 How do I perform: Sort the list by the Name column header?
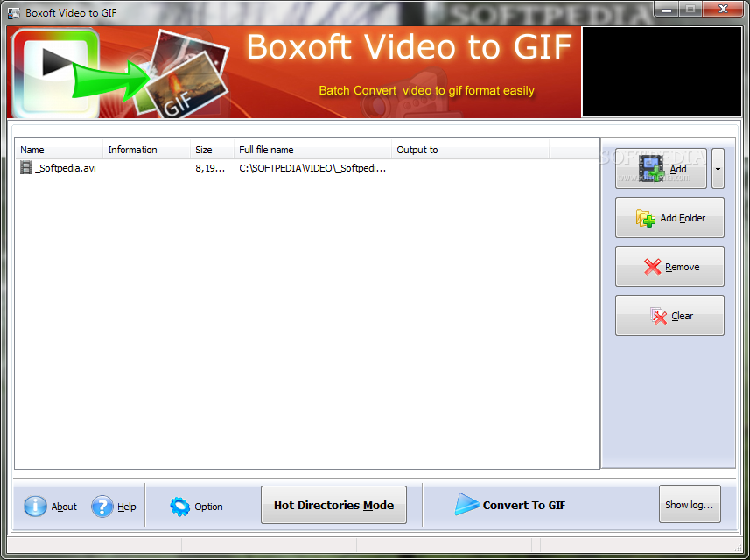coord(59,150)
